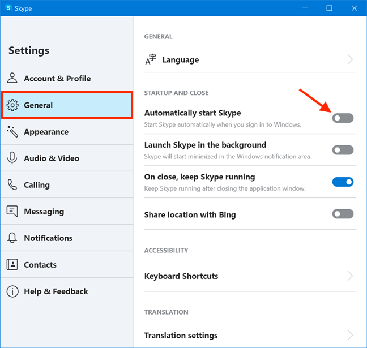This screenshot has height=348, width=367.
Task: Maximize the Skype window
Action: (329, 8)
